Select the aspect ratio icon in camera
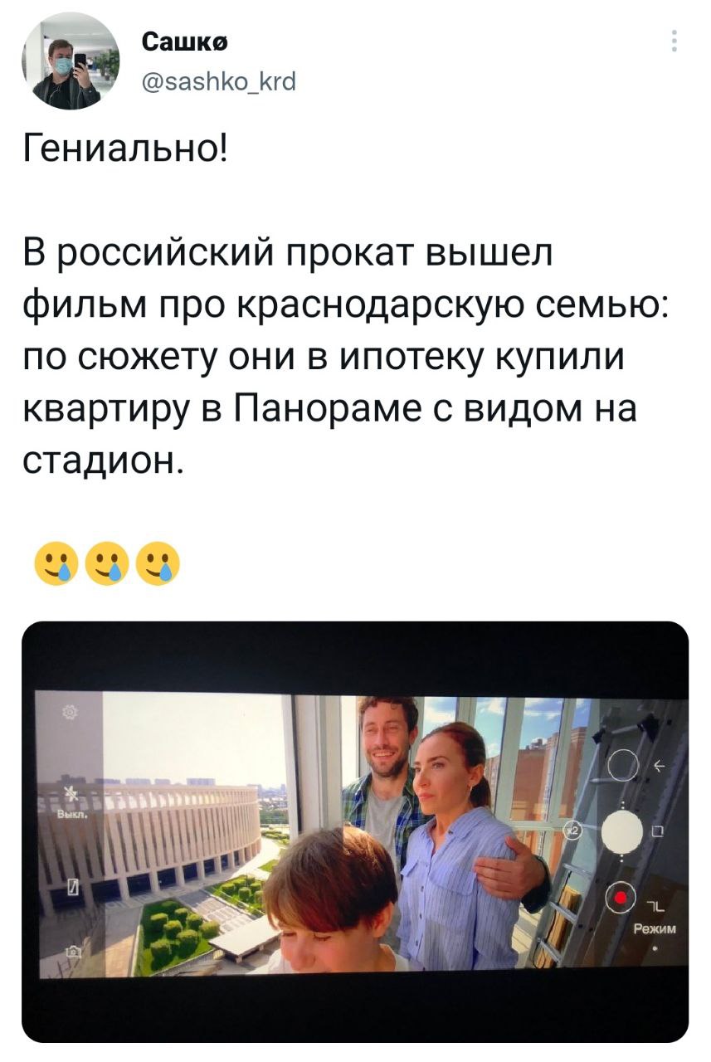 tap(72, 887)
